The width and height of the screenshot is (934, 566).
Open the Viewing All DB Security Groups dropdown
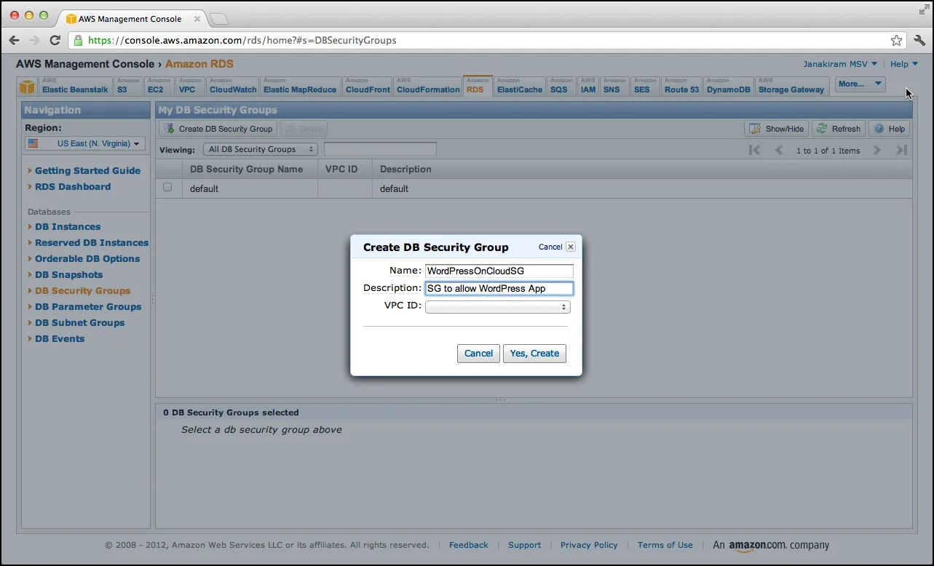(x=261, y=149)
